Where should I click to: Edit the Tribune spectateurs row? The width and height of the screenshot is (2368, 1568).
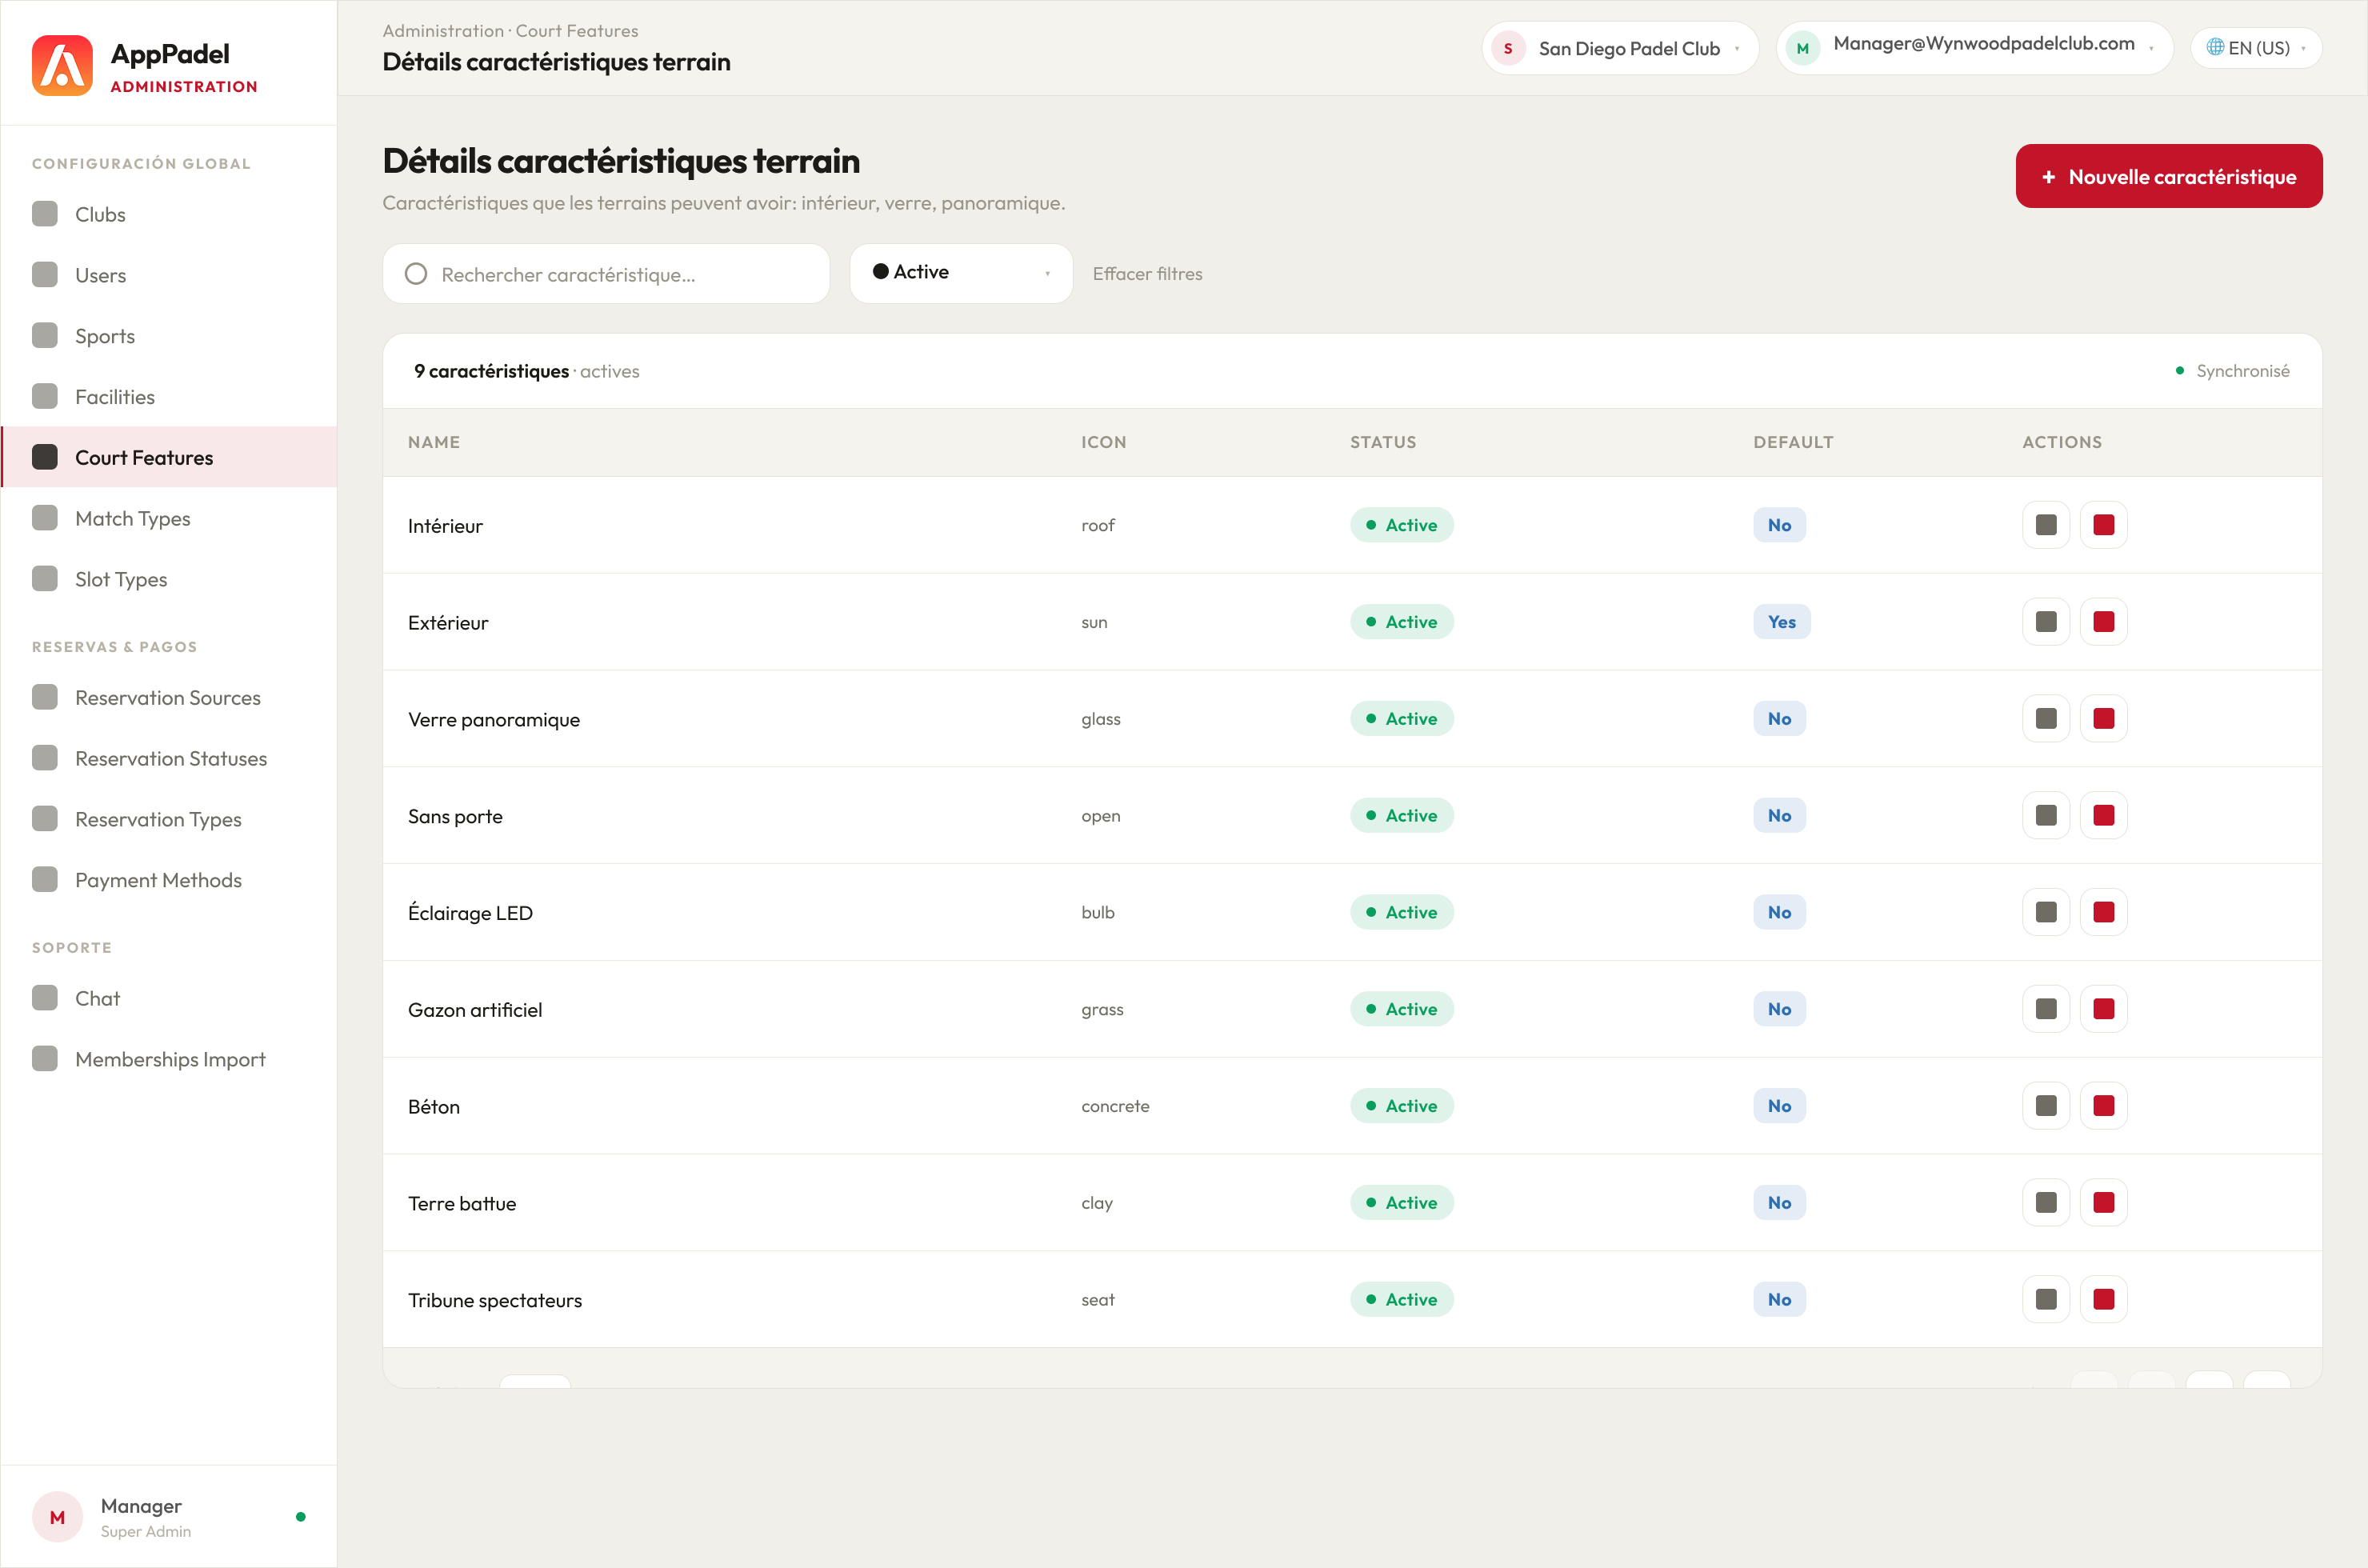[2046, 1300]
